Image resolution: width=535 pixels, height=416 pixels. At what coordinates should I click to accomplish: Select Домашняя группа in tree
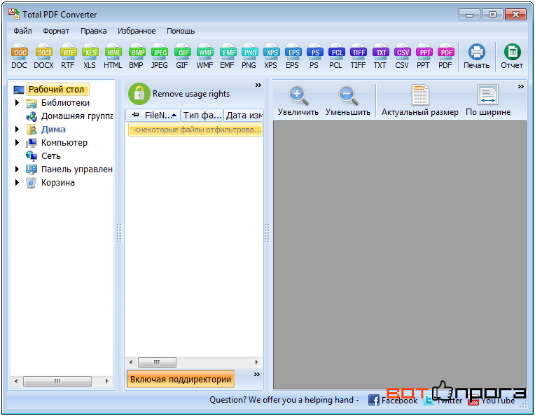(77, 116)
